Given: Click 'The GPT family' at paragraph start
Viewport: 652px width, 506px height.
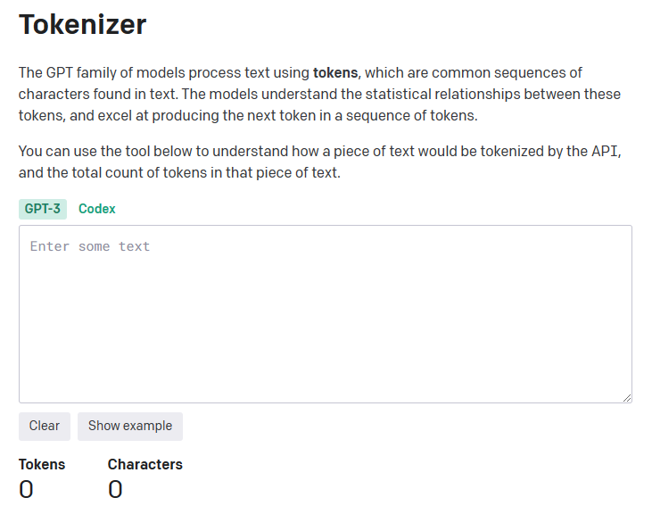Looking at the screenshot, I should tap(60, 72).
